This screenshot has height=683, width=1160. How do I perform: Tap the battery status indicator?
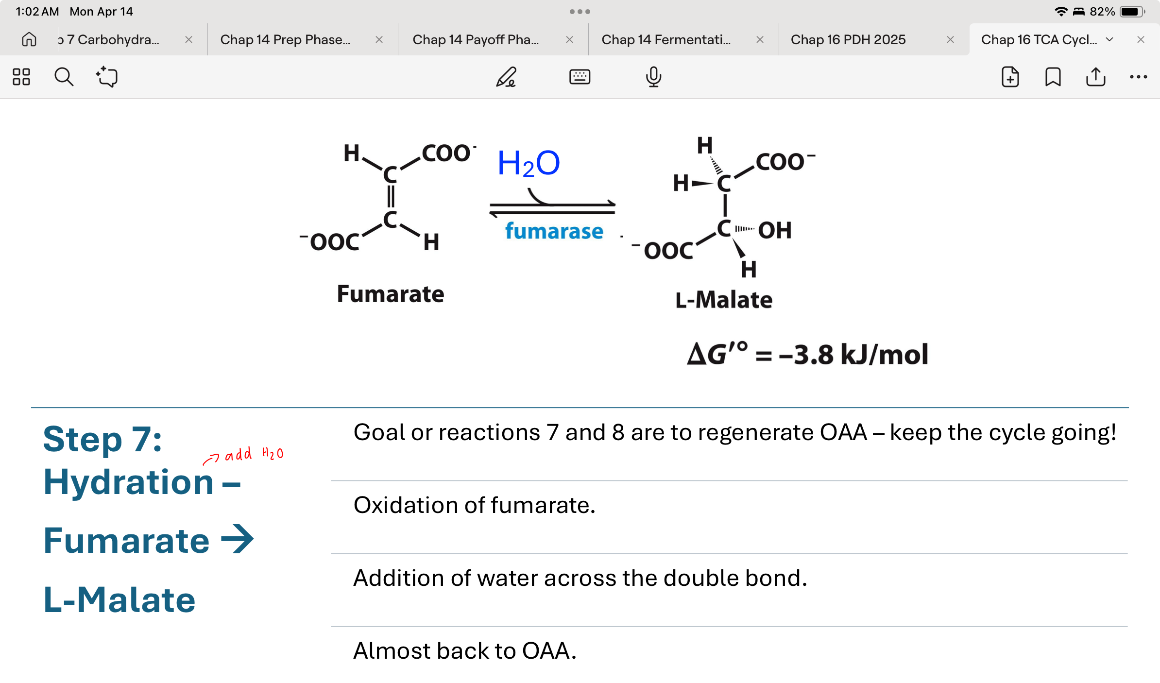pyautogui.click(x=1132, y=12)
